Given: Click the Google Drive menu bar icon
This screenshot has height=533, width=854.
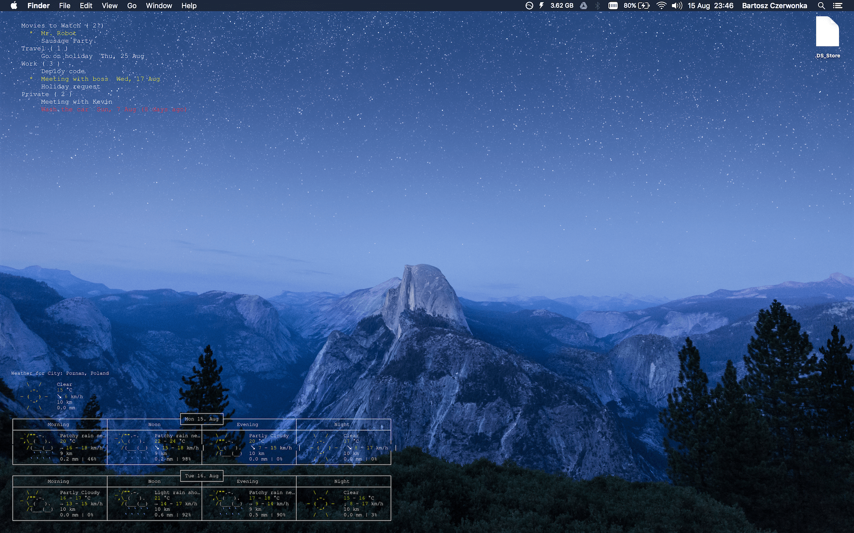Looking at the screenshot, I should tap(584, 6).
